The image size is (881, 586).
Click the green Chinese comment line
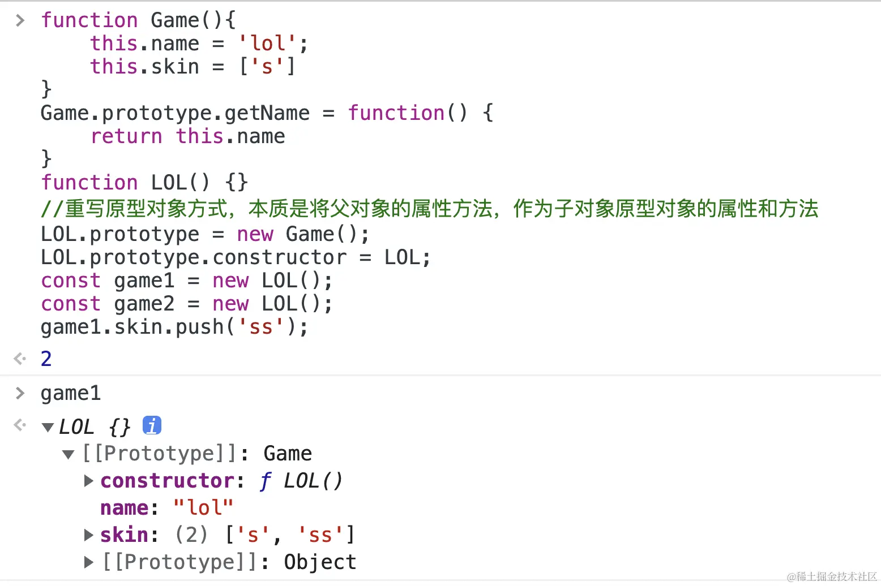click(429, 209)
